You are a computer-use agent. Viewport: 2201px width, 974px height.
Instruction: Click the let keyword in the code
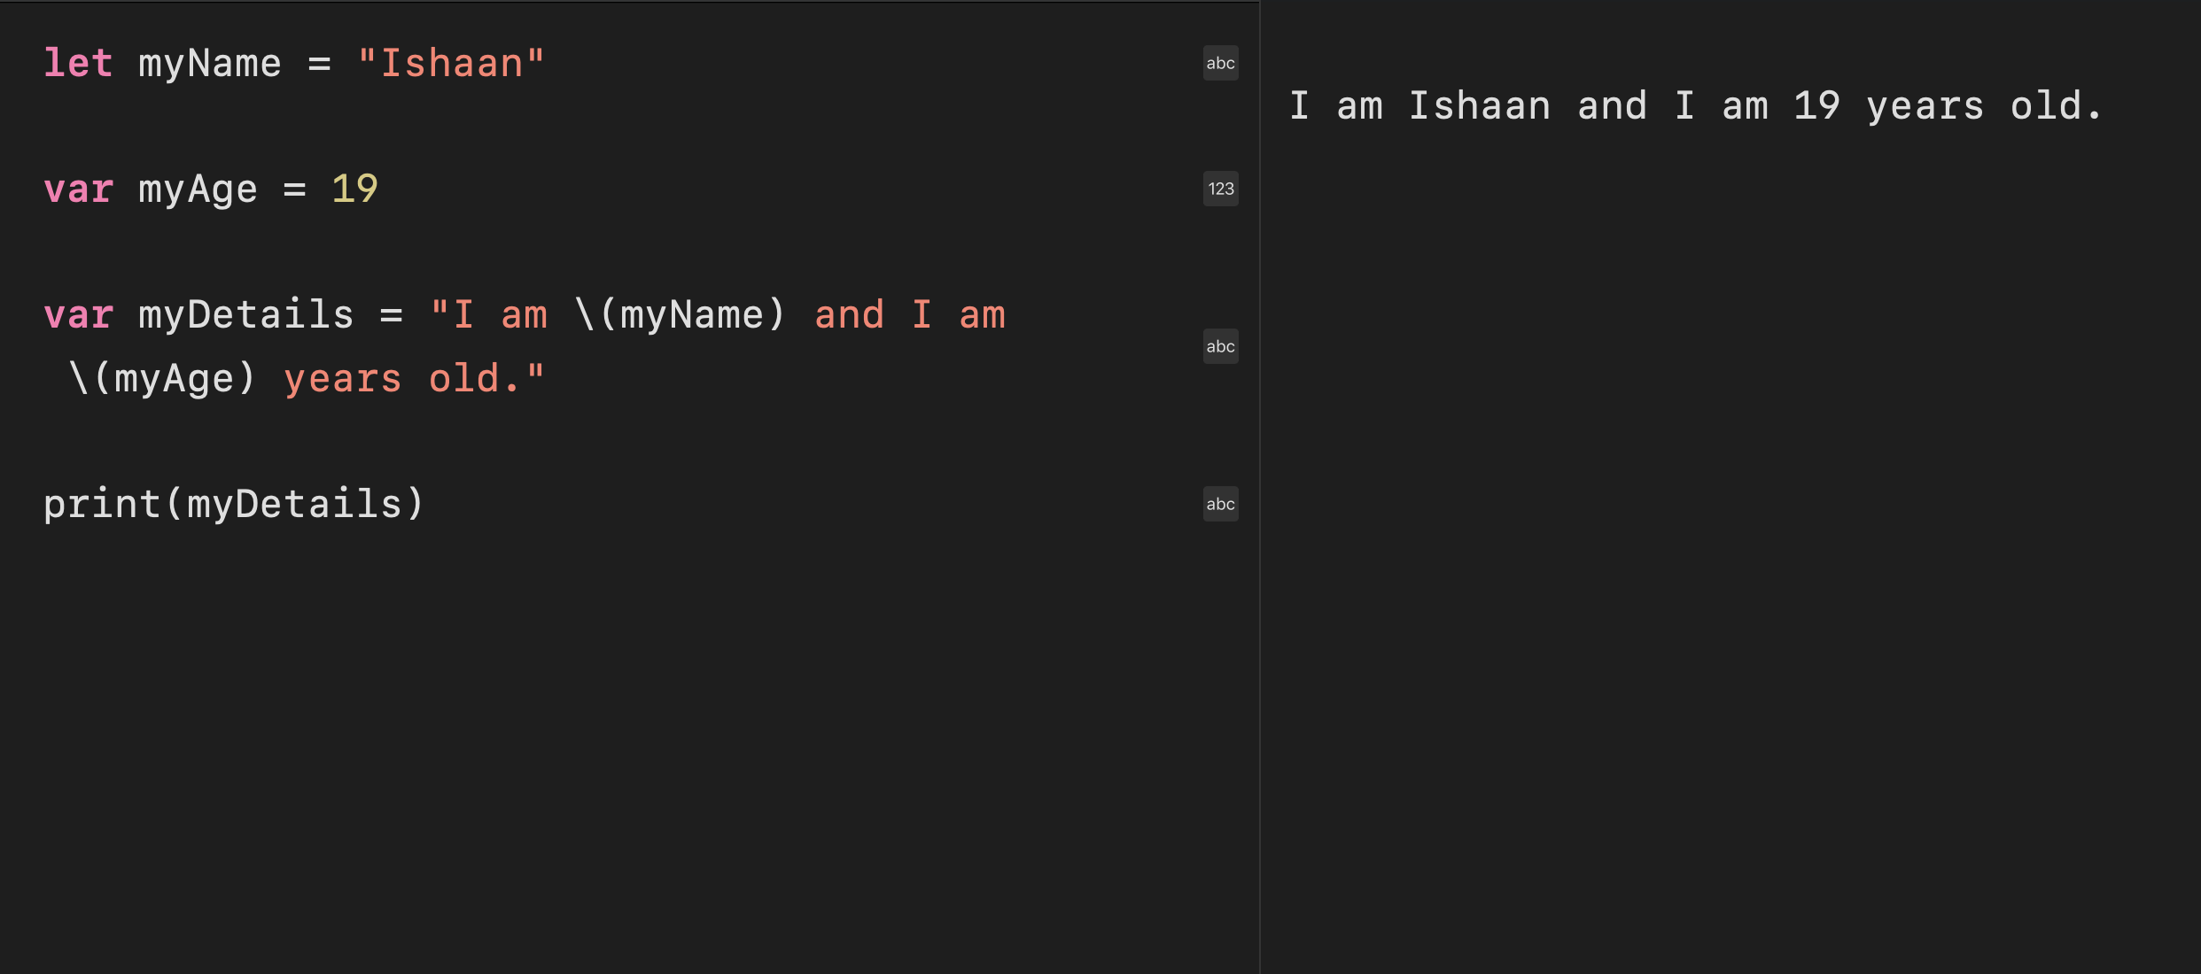point(78,64)
